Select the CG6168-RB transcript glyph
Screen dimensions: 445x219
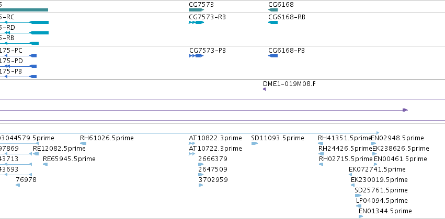(273, 22)
